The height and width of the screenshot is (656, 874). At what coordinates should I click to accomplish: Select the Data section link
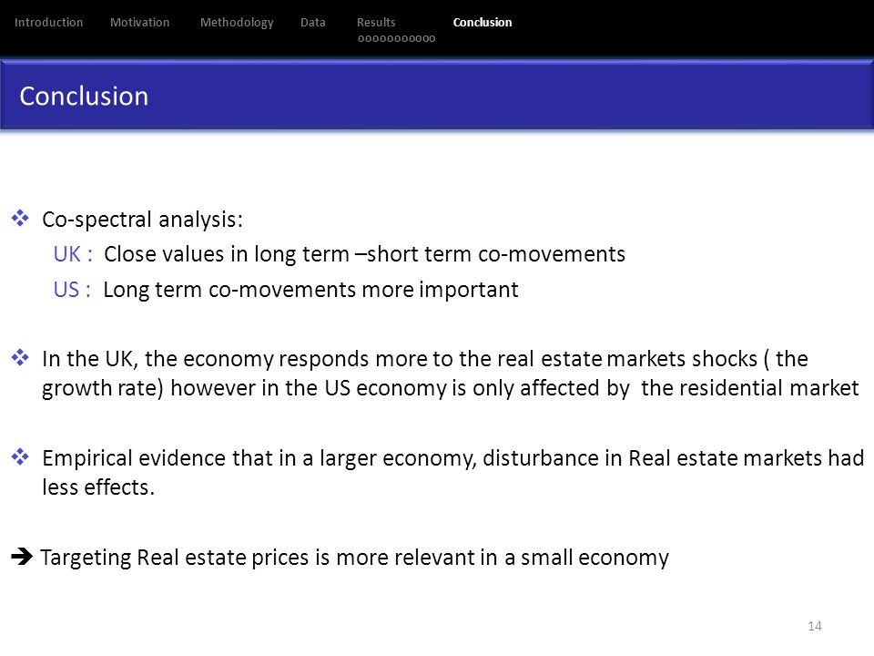click(312, 22)
